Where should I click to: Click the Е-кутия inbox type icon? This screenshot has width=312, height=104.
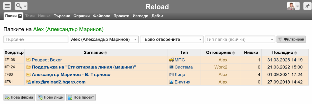click(171, 82)
